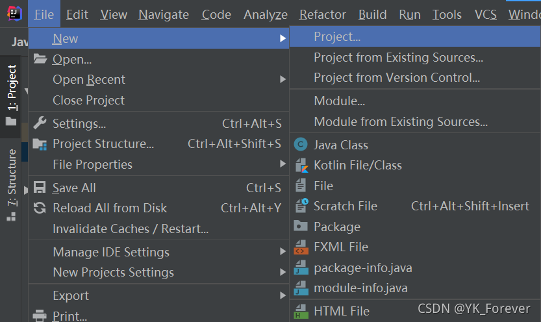
Task: Expand the Open Recent submenu arrow
Action: [x=283, y=79]
